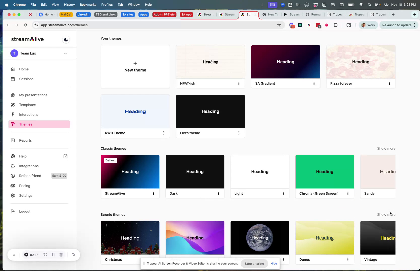Open the options menu for Pizza forever theme
The image size is (420, 271).
point(389,83)
